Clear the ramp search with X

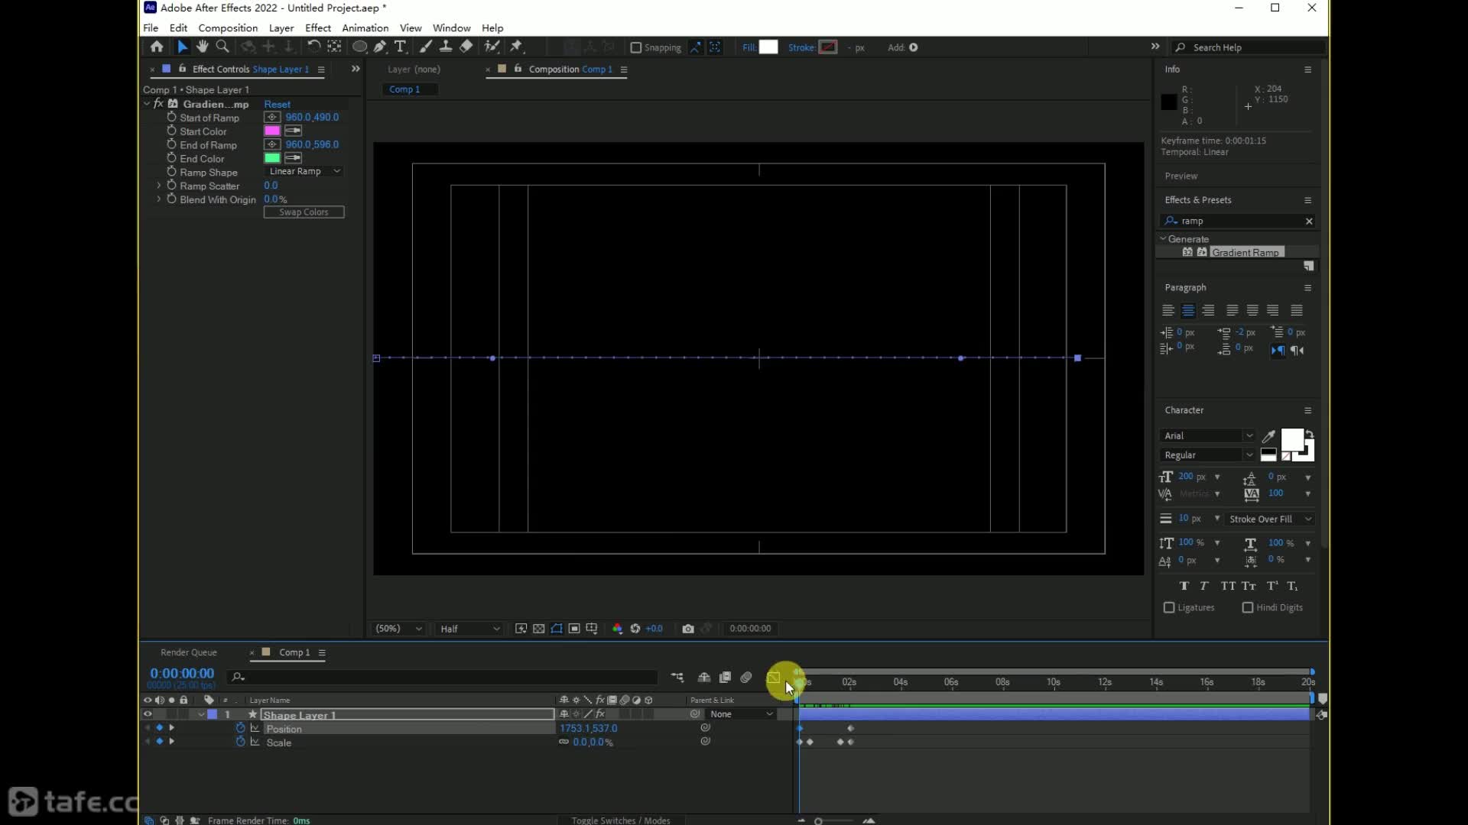(x=1309, y=222)
